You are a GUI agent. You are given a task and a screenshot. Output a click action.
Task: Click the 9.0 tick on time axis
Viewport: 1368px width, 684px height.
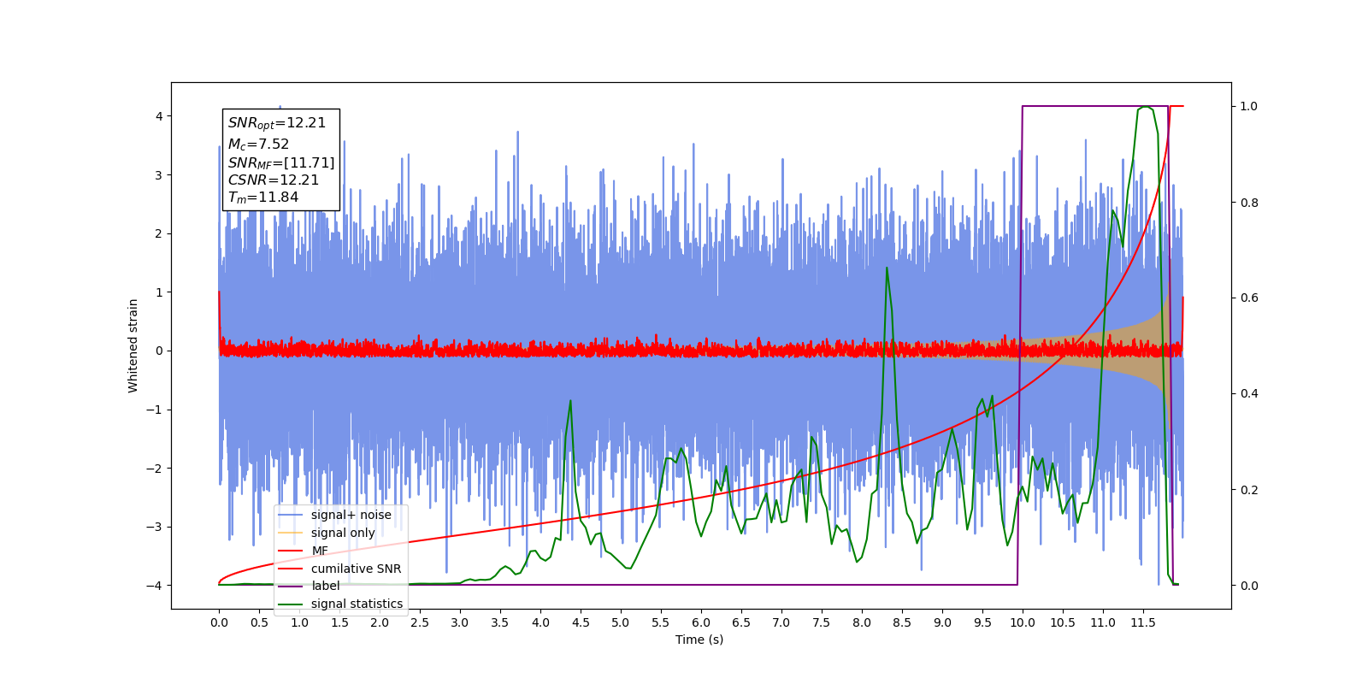coord(942,622)
